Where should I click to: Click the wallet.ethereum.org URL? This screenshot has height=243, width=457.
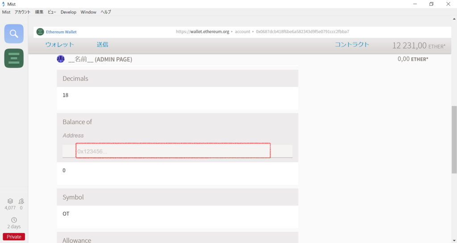point(203,32)
